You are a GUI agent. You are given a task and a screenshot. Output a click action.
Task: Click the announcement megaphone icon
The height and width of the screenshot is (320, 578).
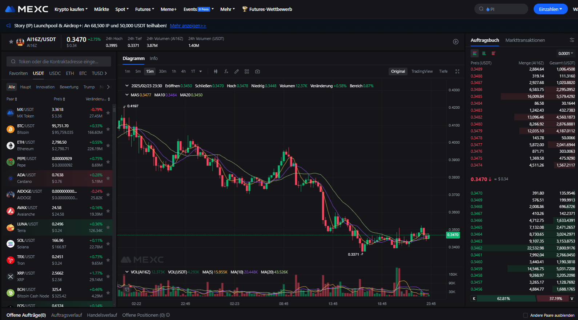click(x=9, y=25)
